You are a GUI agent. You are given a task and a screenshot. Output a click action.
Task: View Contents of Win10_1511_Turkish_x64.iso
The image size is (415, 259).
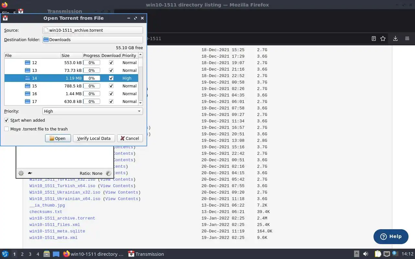click(x=117, y=186)
